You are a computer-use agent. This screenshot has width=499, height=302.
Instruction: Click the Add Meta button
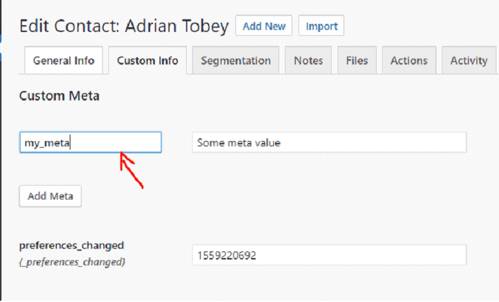50,196
